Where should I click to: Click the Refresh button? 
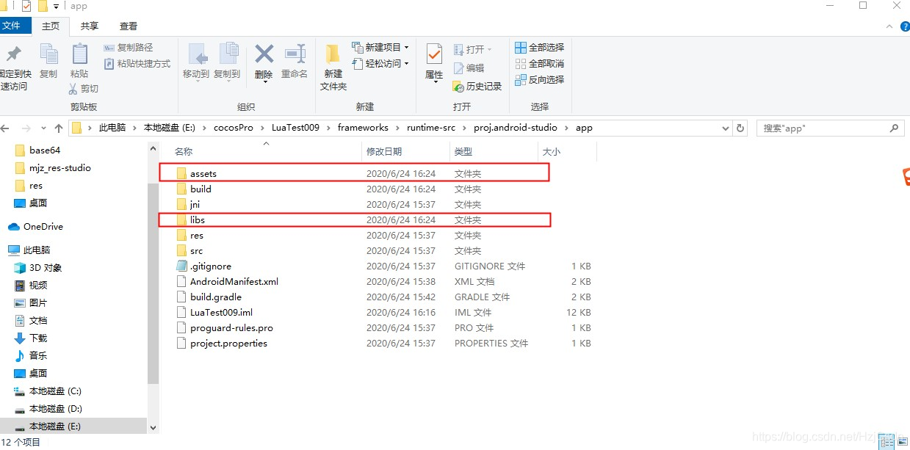740,128
